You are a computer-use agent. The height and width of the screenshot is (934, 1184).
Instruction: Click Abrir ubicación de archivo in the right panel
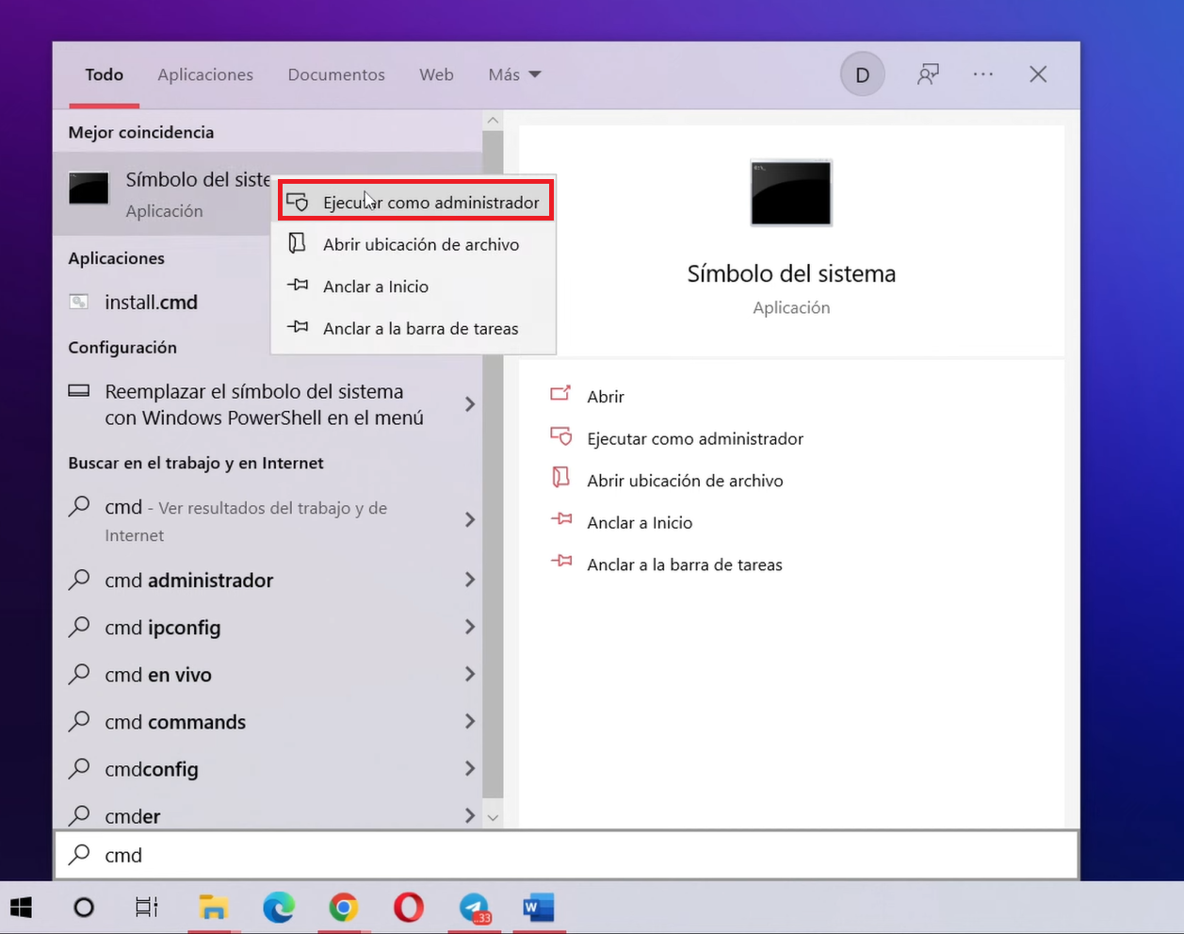(x=687, y=480)
